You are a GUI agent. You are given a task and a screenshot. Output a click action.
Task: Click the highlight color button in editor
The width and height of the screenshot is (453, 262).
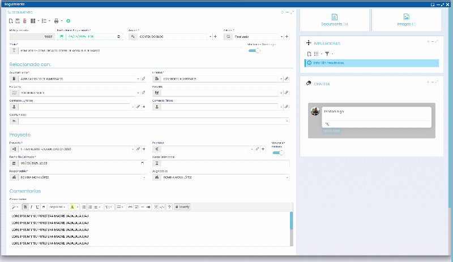(x=72, y=207)
